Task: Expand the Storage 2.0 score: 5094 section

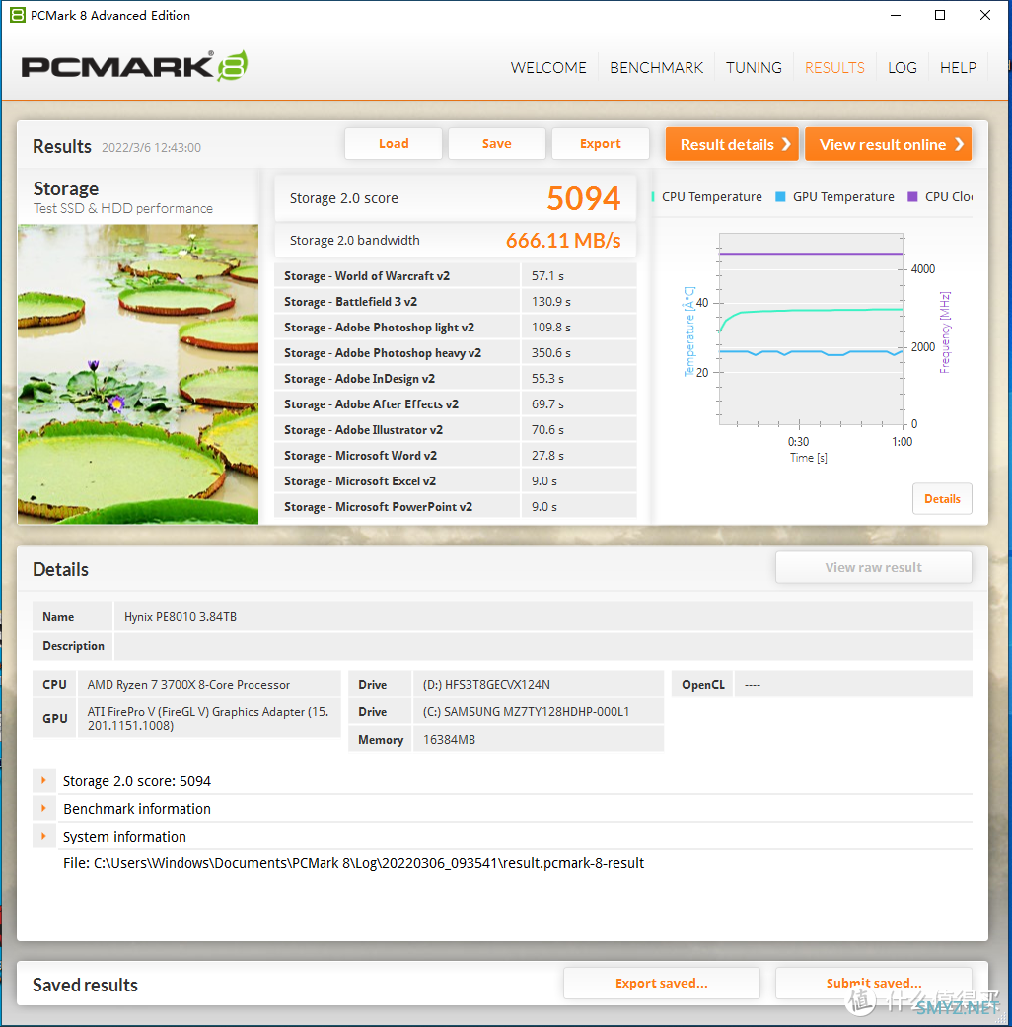Action: click(x=43, y=780)
